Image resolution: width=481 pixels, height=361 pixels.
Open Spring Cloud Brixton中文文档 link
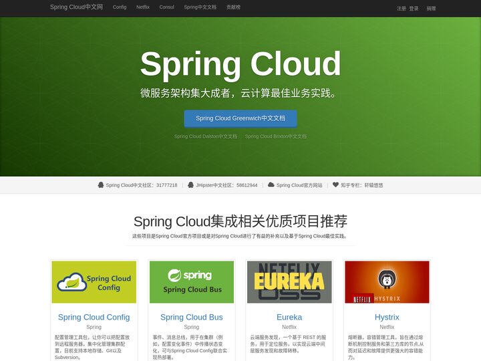click(276, 136)
